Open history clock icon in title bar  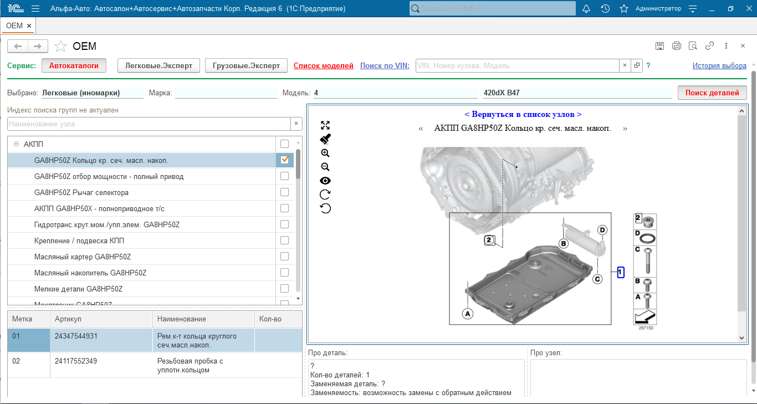[x=605, y=9]
